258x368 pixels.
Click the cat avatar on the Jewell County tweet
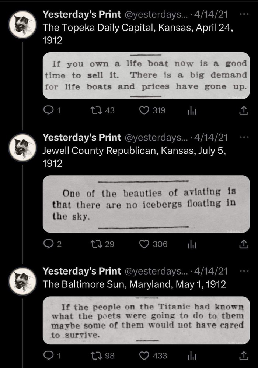[x=22, y=148]
